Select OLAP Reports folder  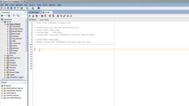click(11, 93)
